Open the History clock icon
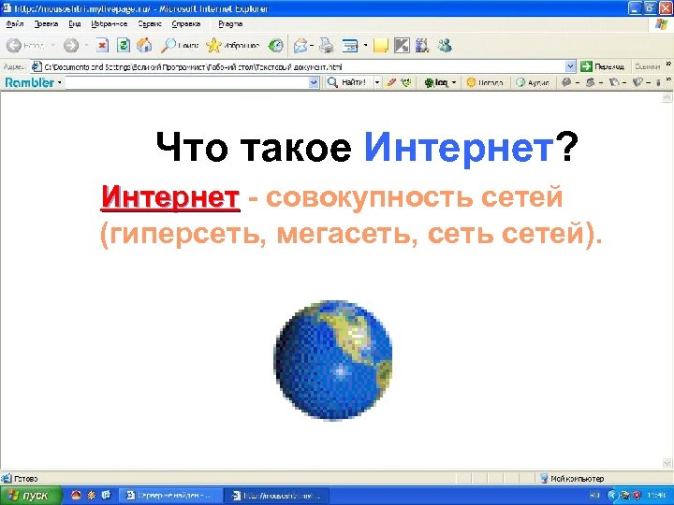The width and height of the screenshot is (674, 505). [275, 45]
